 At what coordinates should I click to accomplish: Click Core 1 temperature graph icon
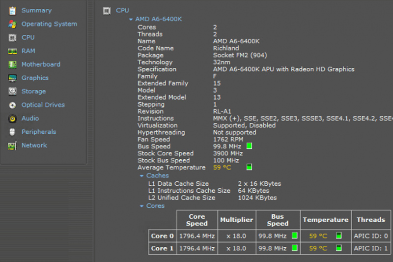[x=339, y=248]
